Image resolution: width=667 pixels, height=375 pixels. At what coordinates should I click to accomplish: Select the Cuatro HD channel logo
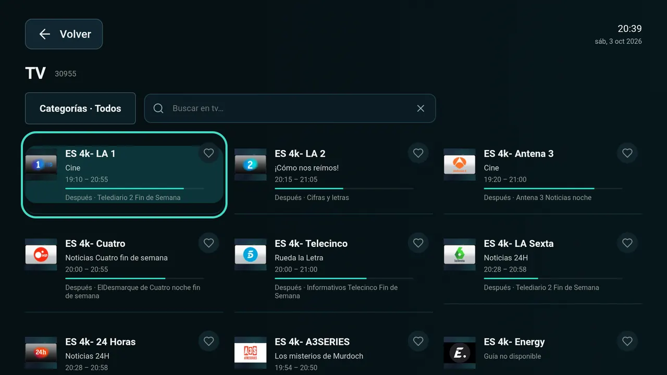pyautogui.click(x=41, y=255)
